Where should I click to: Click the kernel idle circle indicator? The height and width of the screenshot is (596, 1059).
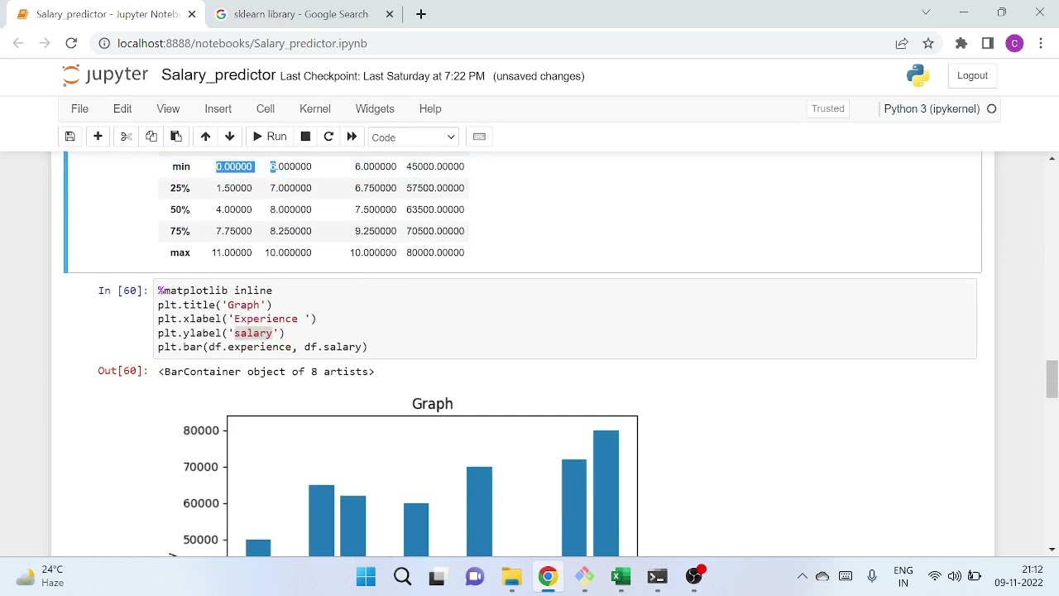991,108
